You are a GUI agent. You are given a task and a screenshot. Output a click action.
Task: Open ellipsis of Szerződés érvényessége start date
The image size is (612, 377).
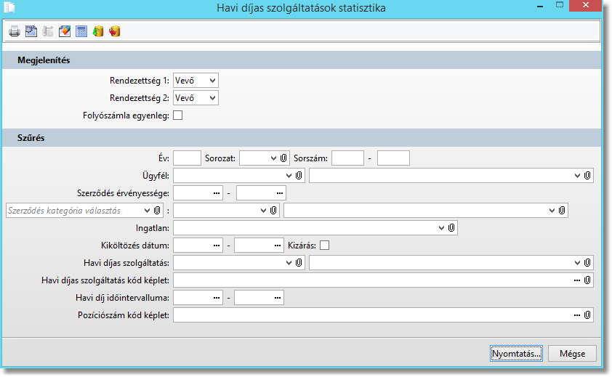pos(217,193)
